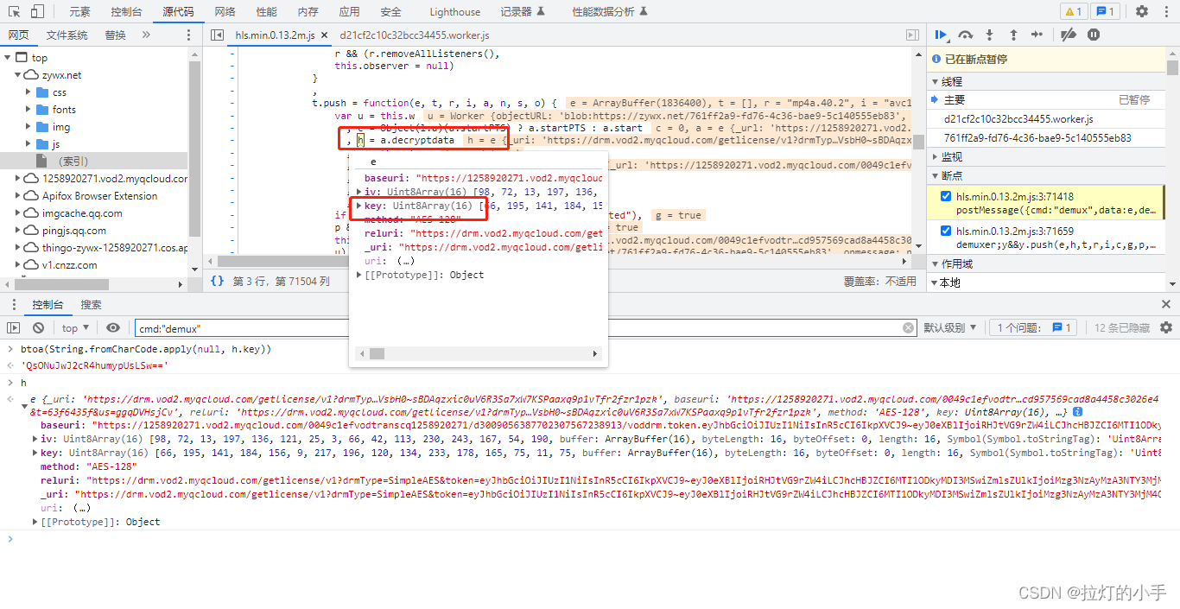Open the 性能 panel tab
1180x609 pixels.
pos(267,11)
